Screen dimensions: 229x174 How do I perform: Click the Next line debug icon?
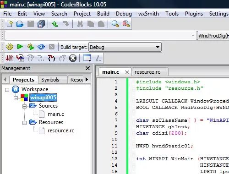pos(31,58)
